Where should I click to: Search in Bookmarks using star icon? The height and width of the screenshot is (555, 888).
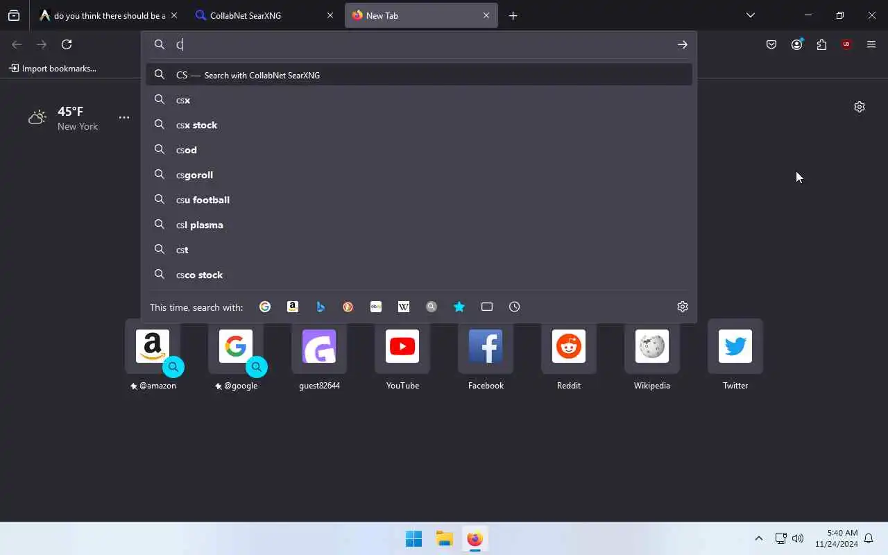pos(459,307)
